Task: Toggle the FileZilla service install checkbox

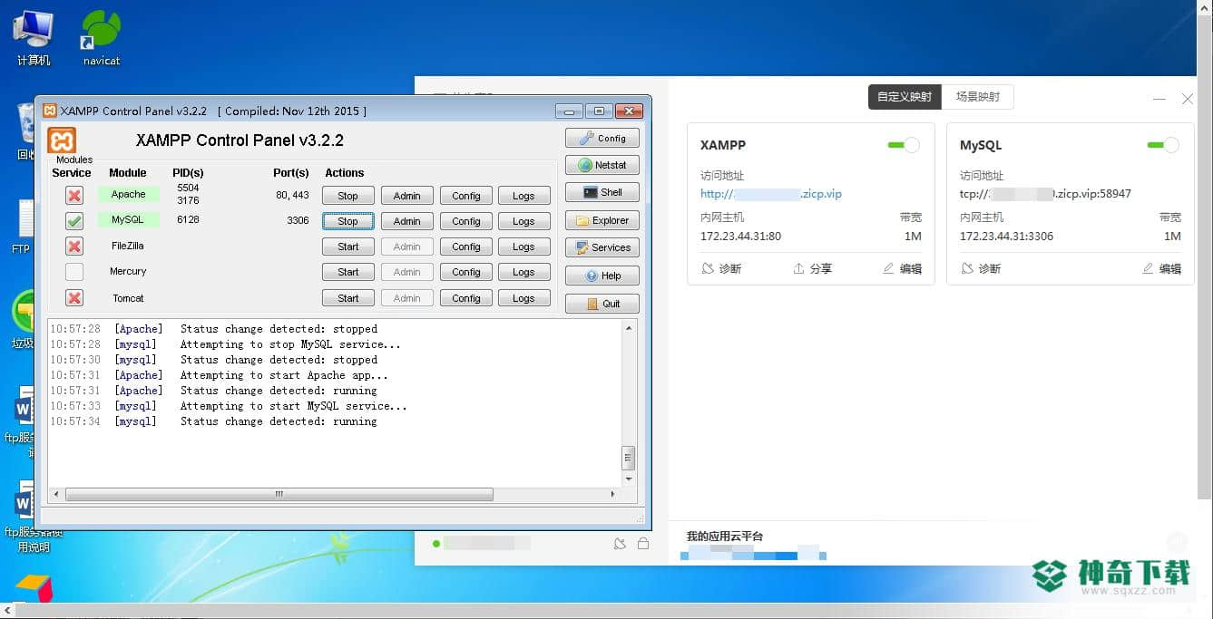Action: click(x=74, y=246)
